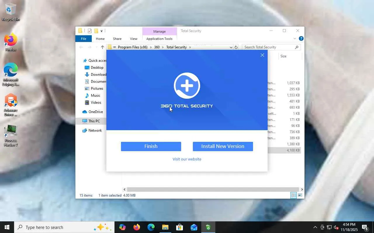Open Outlook from the taskbar
The height and width of the screenshot is (233, 374).
pos(194,227)
